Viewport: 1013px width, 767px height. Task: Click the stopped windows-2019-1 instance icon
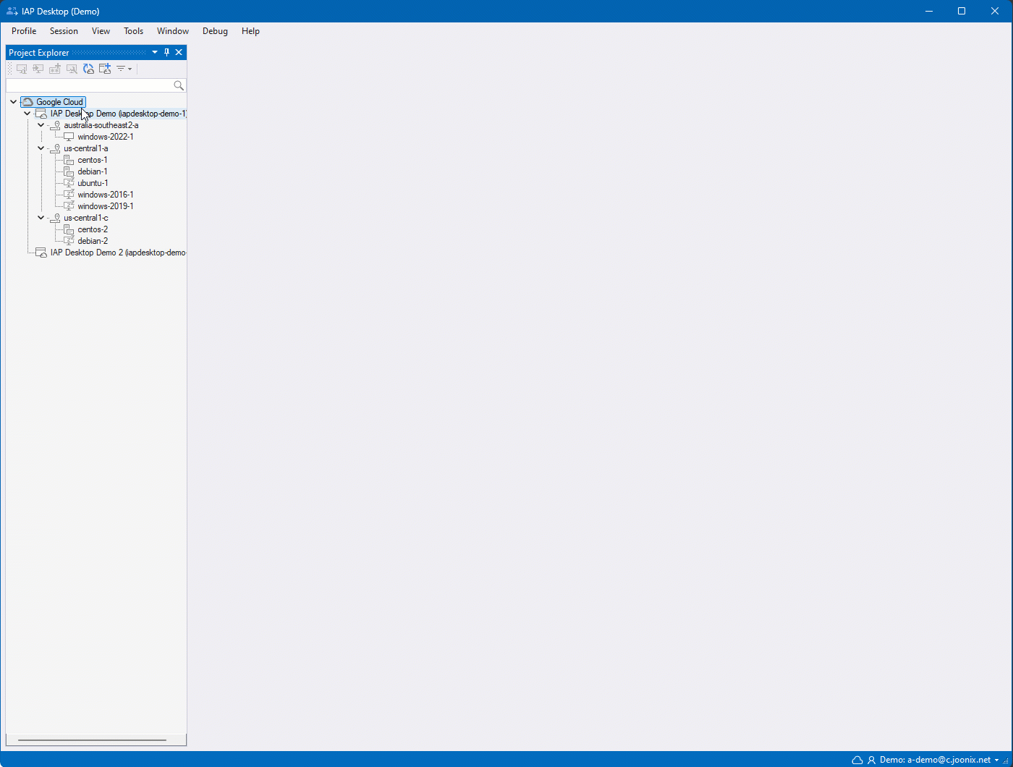click(x=69, y=206)
